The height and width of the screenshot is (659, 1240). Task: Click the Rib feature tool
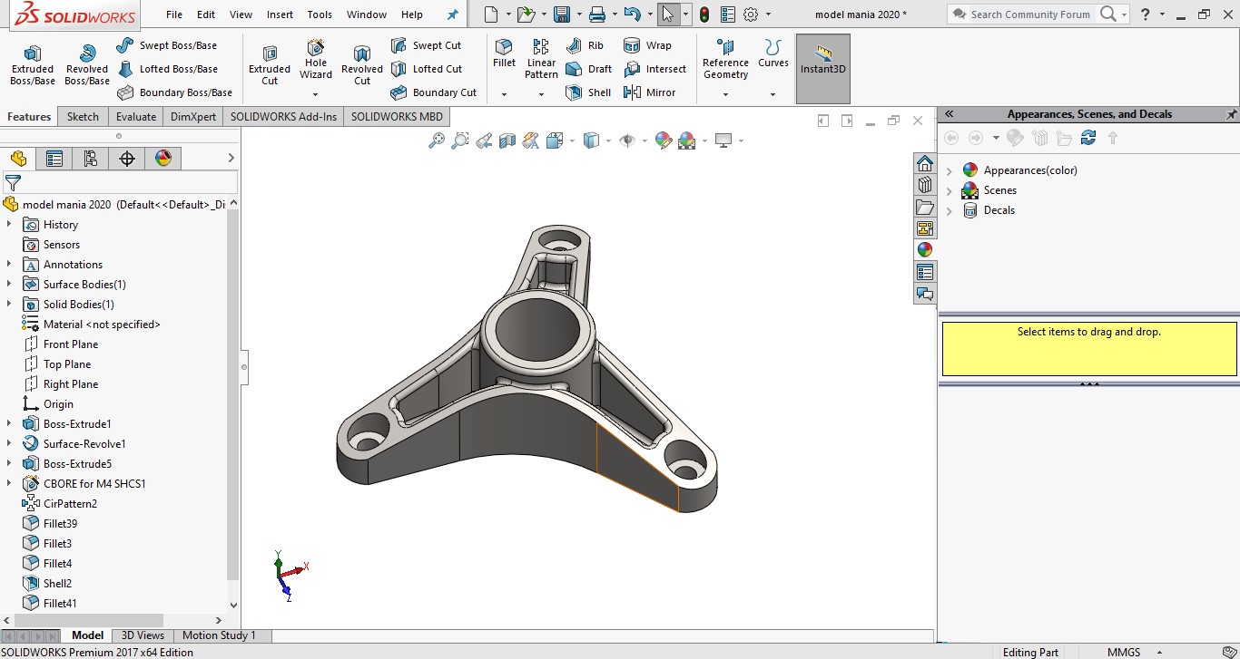[585, 45]
